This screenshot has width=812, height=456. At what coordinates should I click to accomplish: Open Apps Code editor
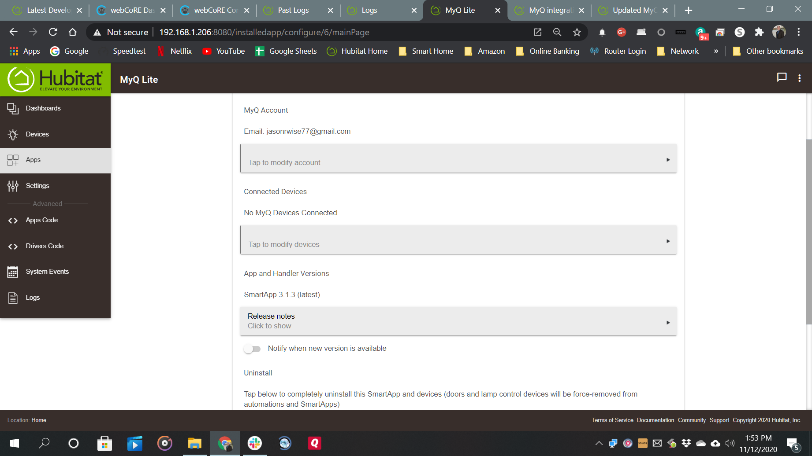[x=55, y=220]
